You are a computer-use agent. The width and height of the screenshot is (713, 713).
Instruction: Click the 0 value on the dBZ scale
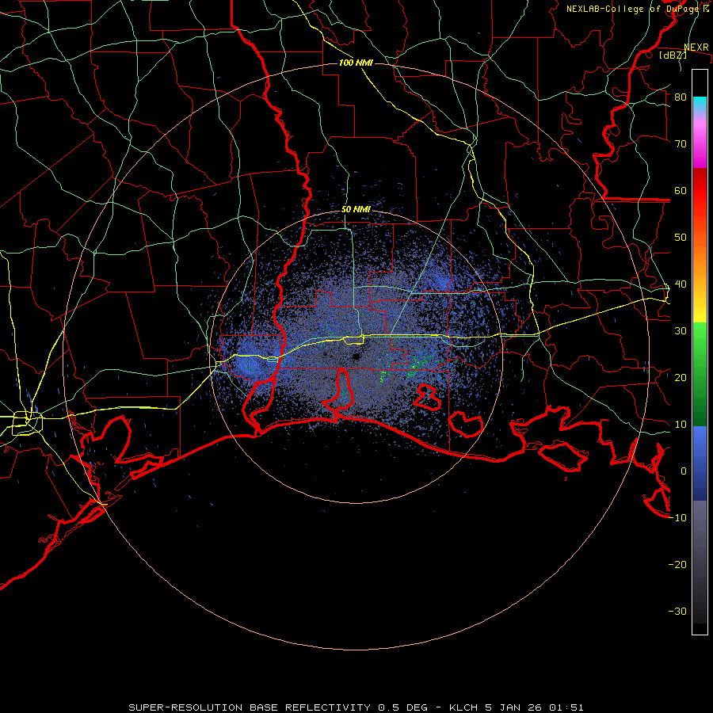684,471
